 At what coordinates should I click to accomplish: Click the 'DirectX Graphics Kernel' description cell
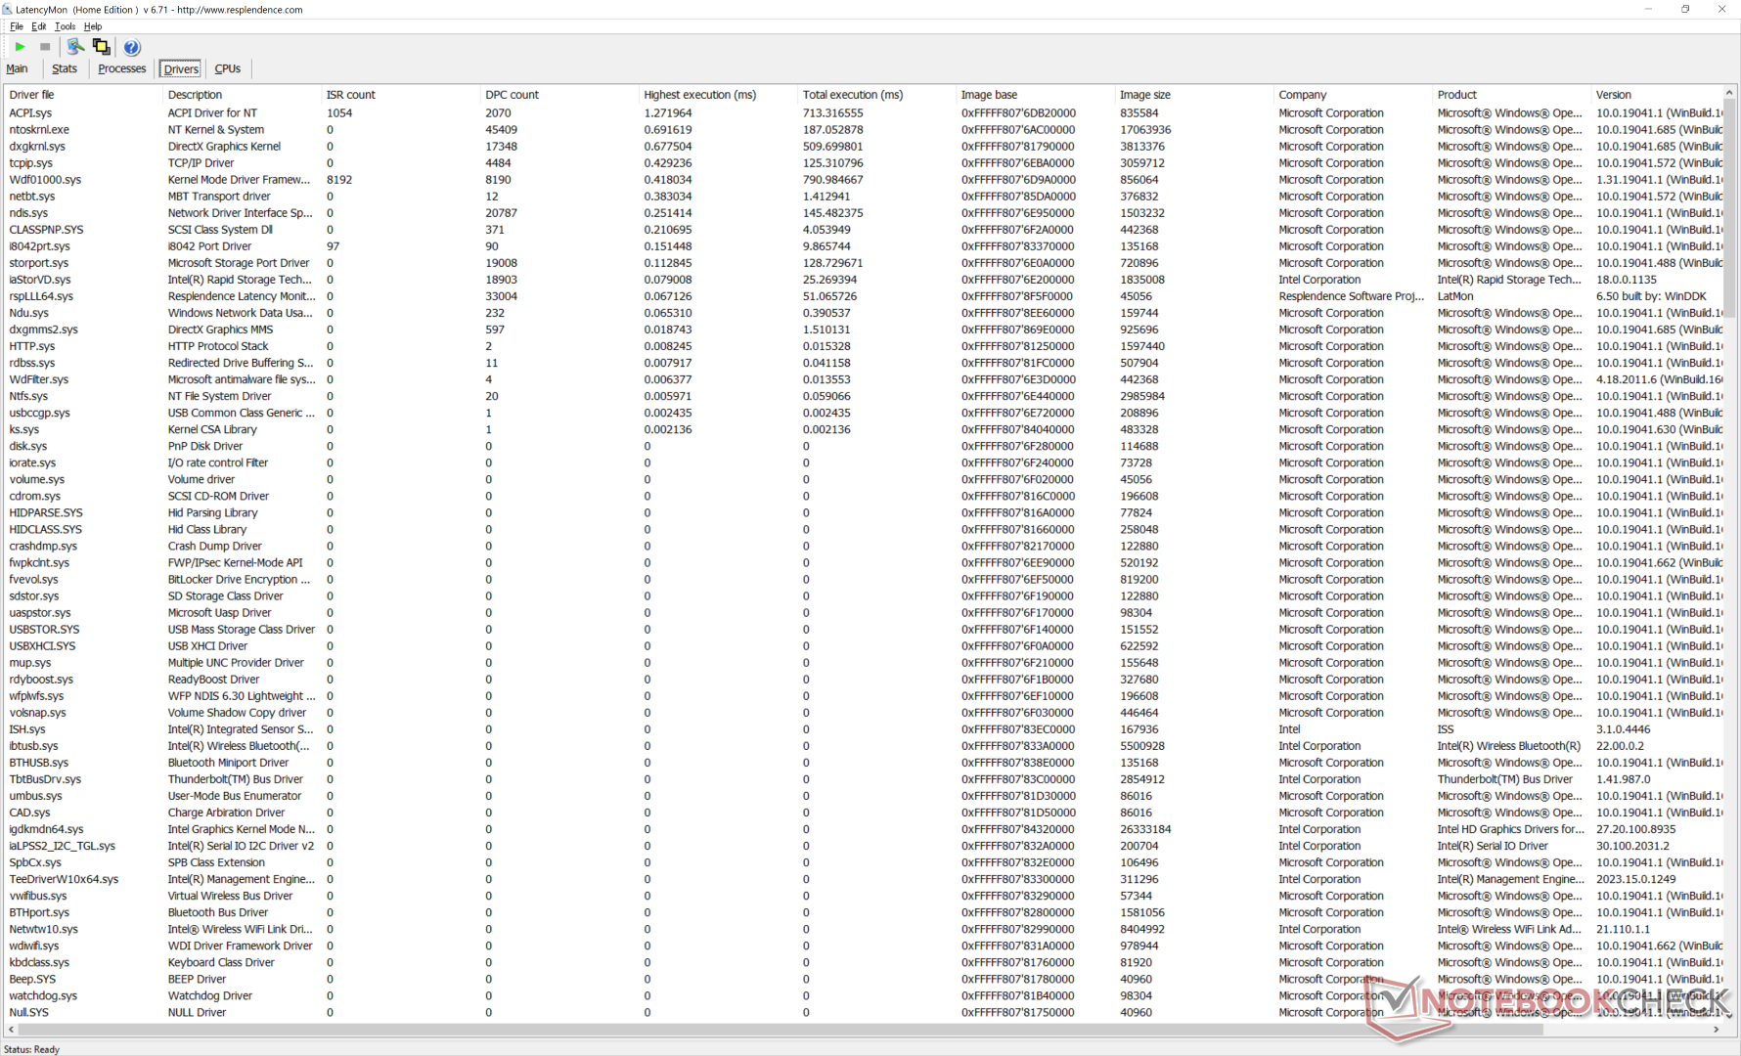(224, 147)
